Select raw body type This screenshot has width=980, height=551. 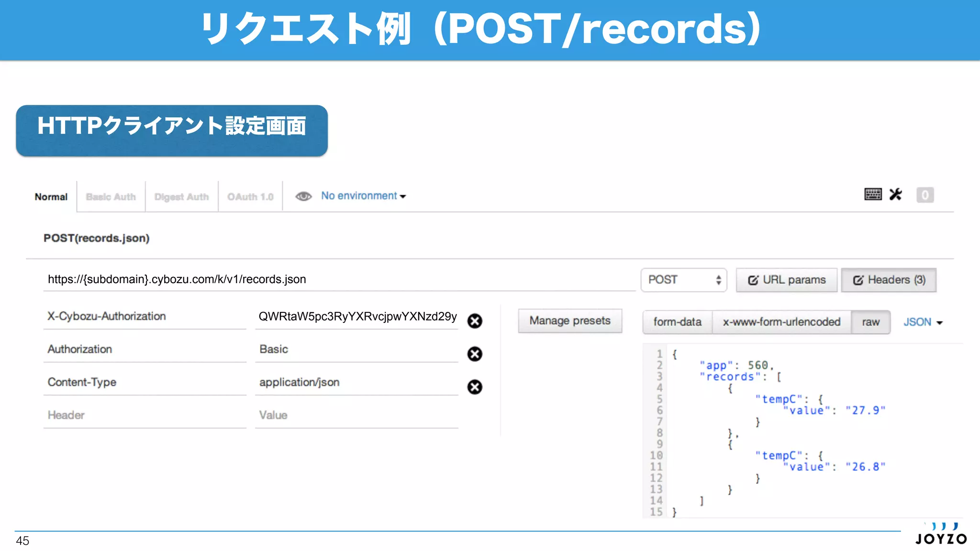coord(871,322)
